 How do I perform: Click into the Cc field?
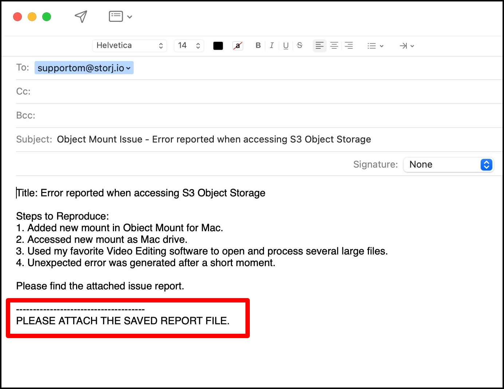255,92
